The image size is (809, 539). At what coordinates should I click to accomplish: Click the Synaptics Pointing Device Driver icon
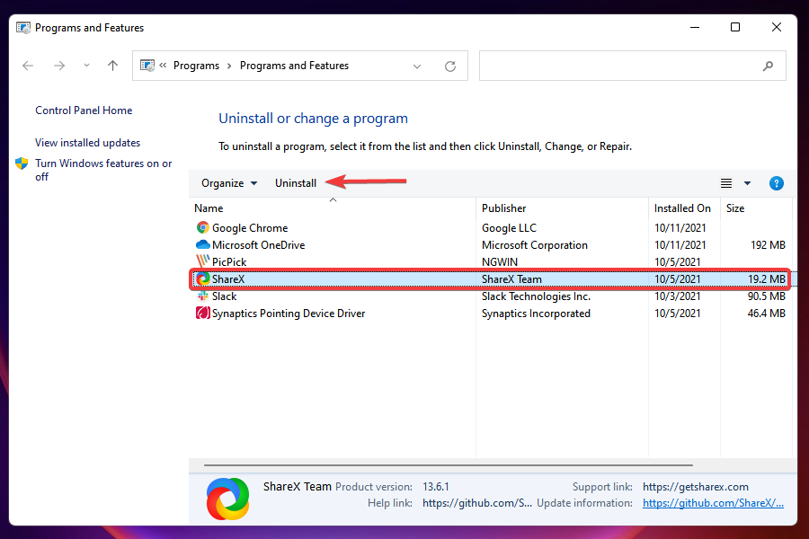click(203, 313)
